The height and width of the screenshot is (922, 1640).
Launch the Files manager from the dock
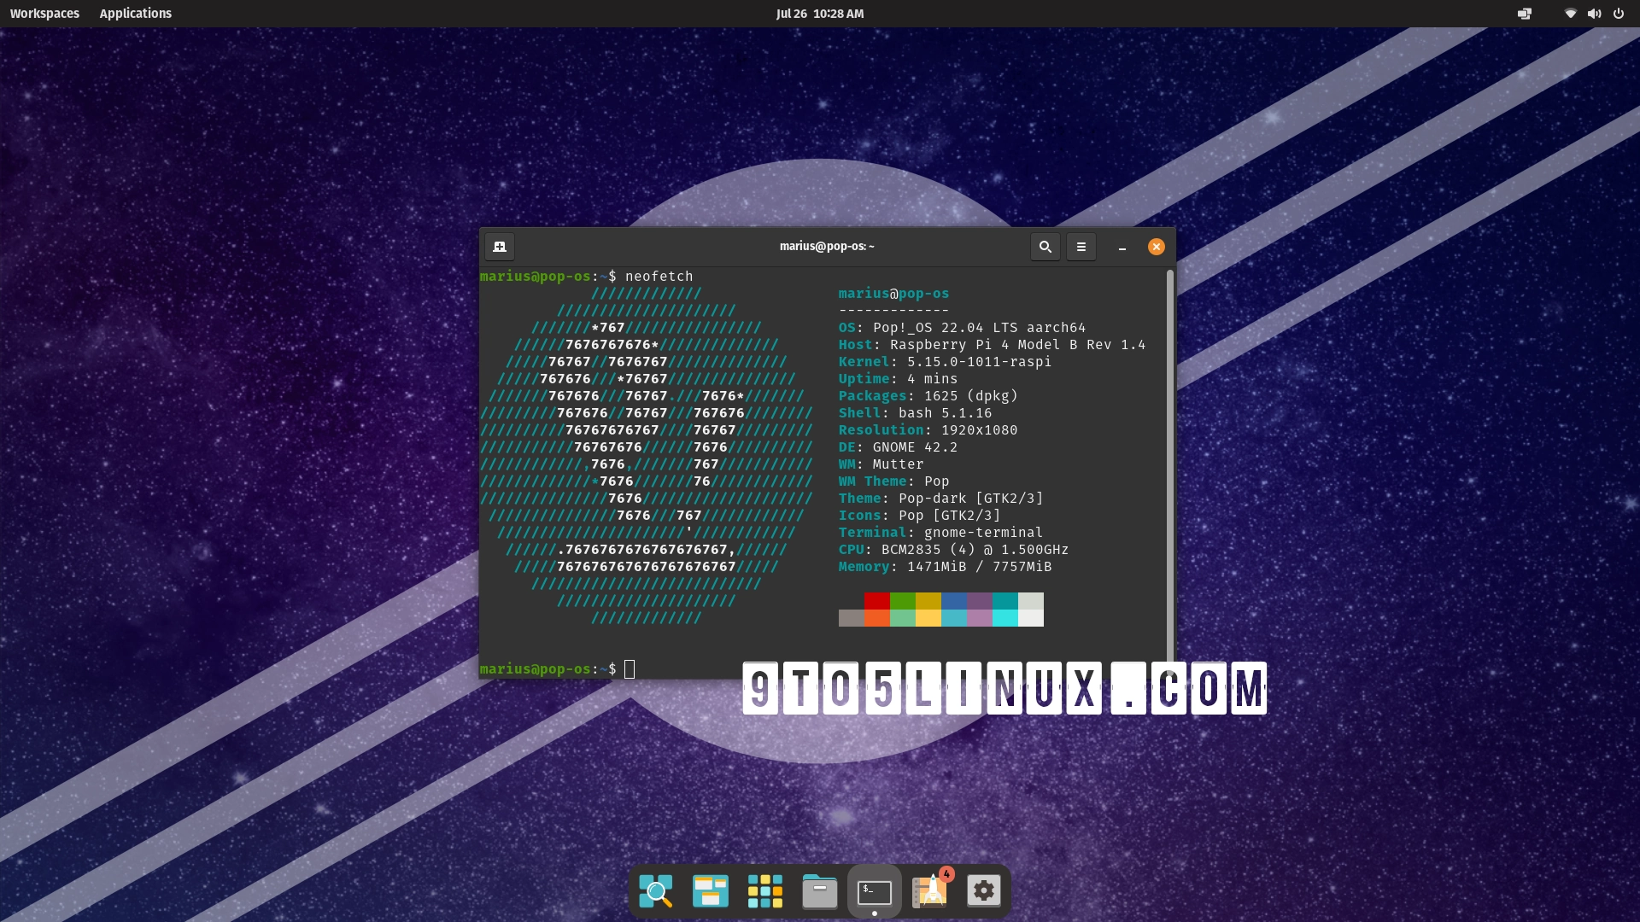[x=819, y=890]
